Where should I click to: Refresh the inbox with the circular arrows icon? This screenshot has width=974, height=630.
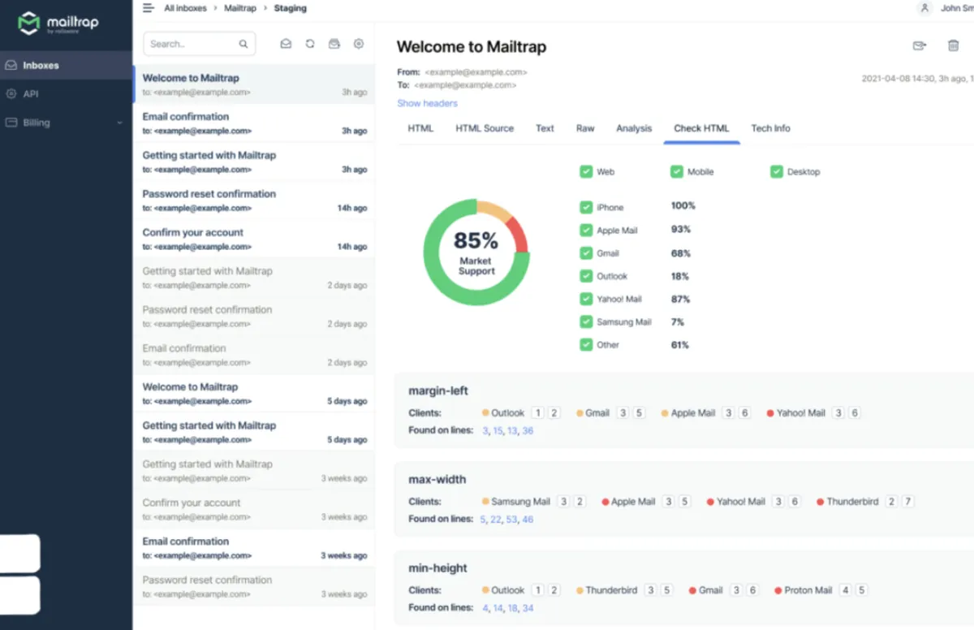click(310, 44)
